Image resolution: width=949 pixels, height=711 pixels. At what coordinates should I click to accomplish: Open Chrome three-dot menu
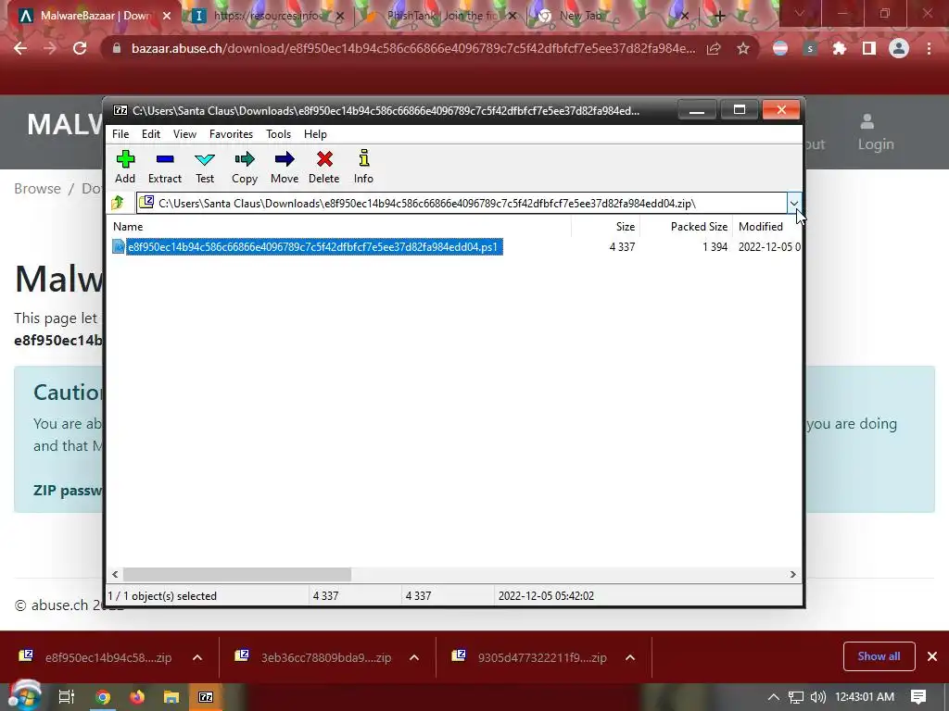[929, 48]
